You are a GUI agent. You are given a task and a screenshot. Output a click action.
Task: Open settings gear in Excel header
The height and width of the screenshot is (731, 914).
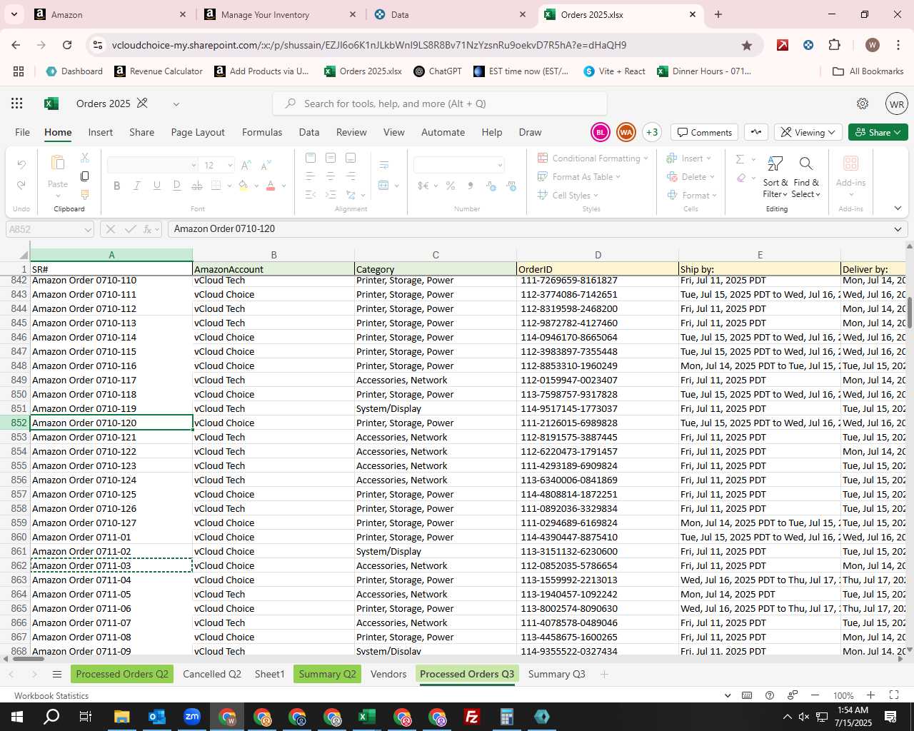point(863,104)
